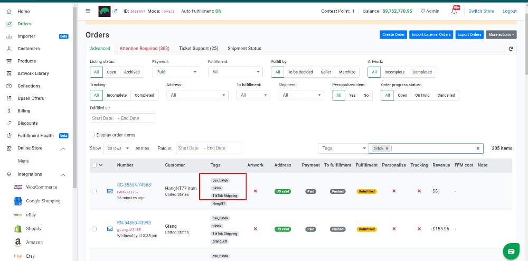Click the Orders sidebar icon
528x261 pixels.
pyautogui.click(x=10, y=24)
